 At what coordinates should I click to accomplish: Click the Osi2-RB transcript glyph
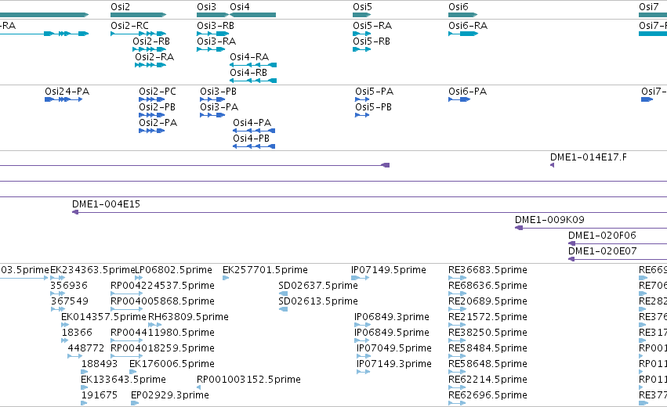[149, 49]
